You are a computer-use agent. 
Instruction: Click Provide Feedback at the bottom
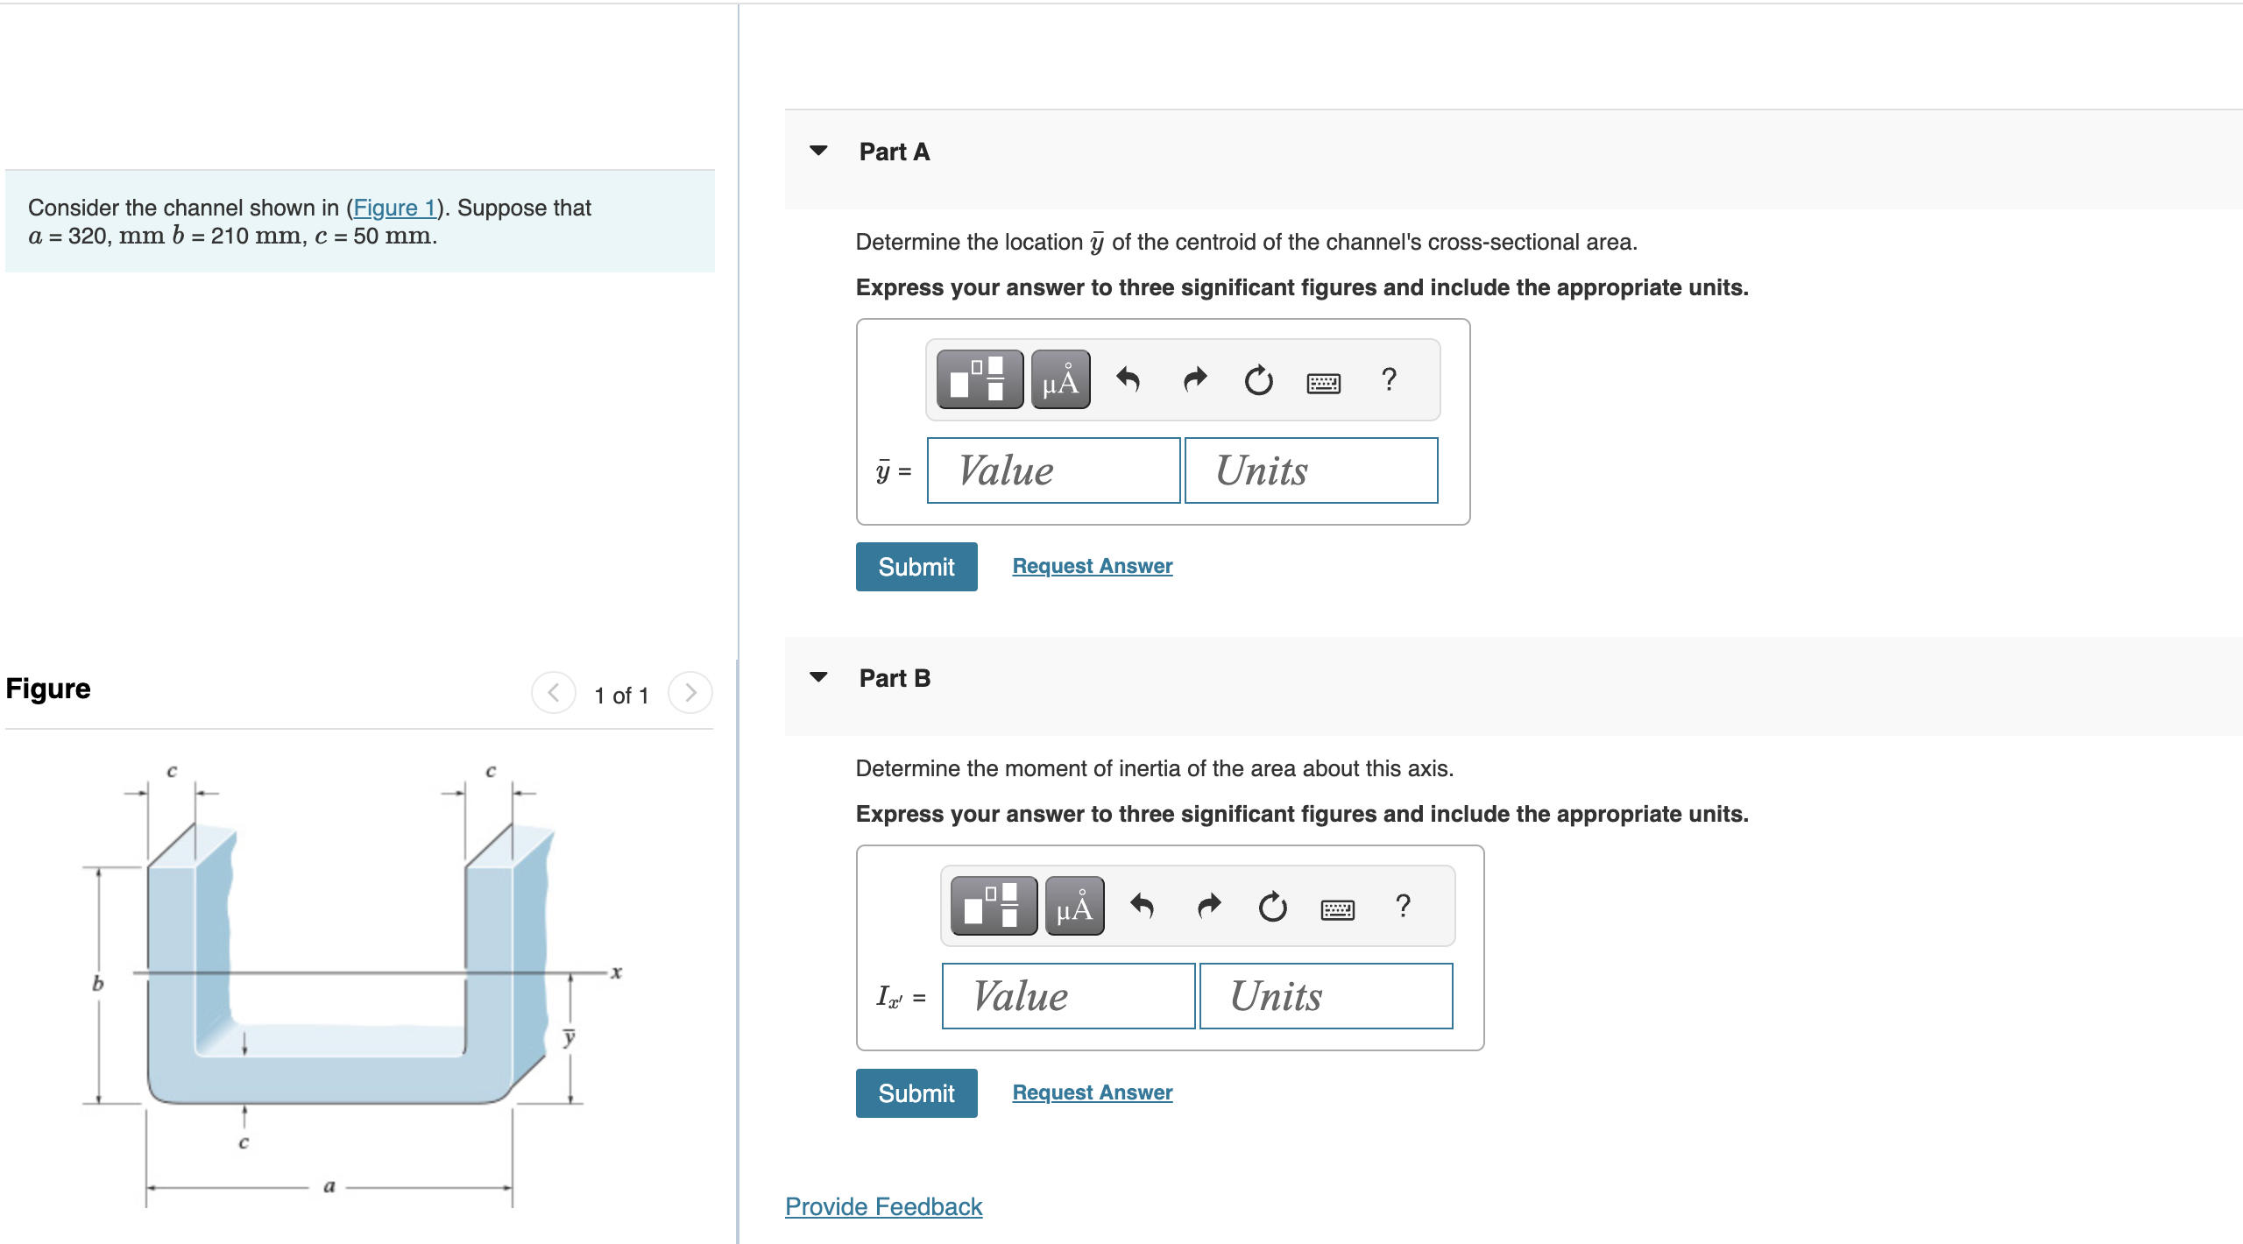click(x=882, y=1206)
